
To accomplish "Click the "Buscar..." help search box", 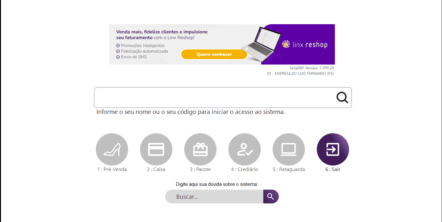I will [214, 197].
